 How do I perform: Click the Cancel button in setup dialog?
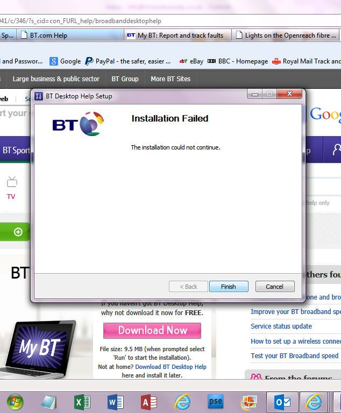[275, 286]
